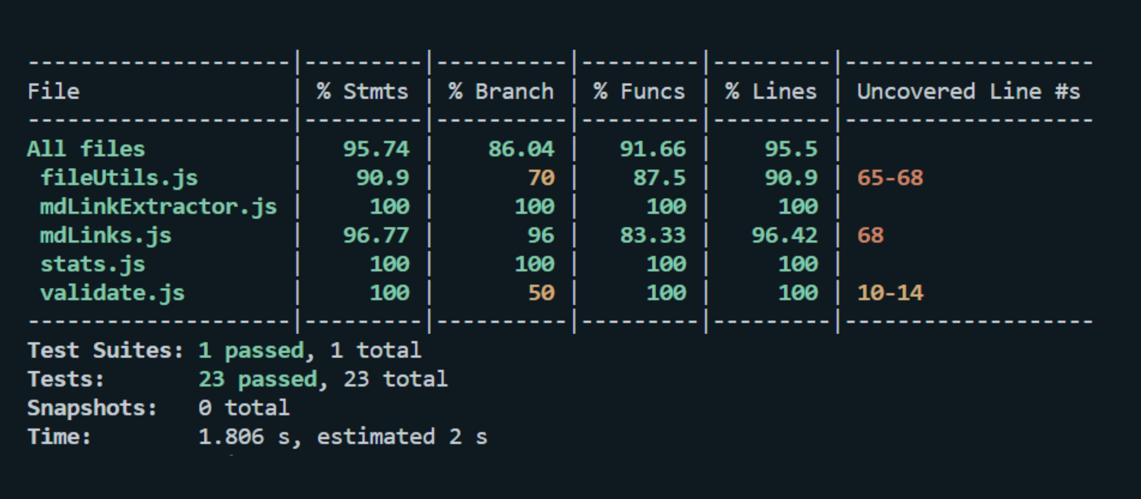This screenshot has width=1141, height=499.
Task: Select the All files summary row
Action: pyautogui.click(x=86, y=148)
